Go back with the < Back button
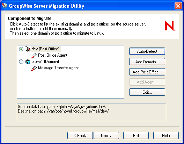The width and height of the screenshot is (184, 144). coord(80,135)
